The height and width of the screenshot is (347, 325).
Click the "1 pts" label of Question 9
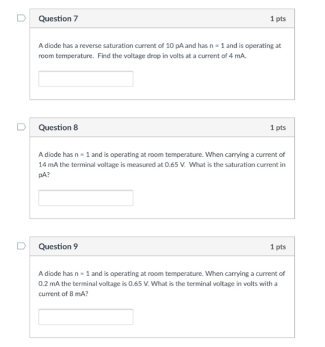pyautogui.click(x=278, y=247)
